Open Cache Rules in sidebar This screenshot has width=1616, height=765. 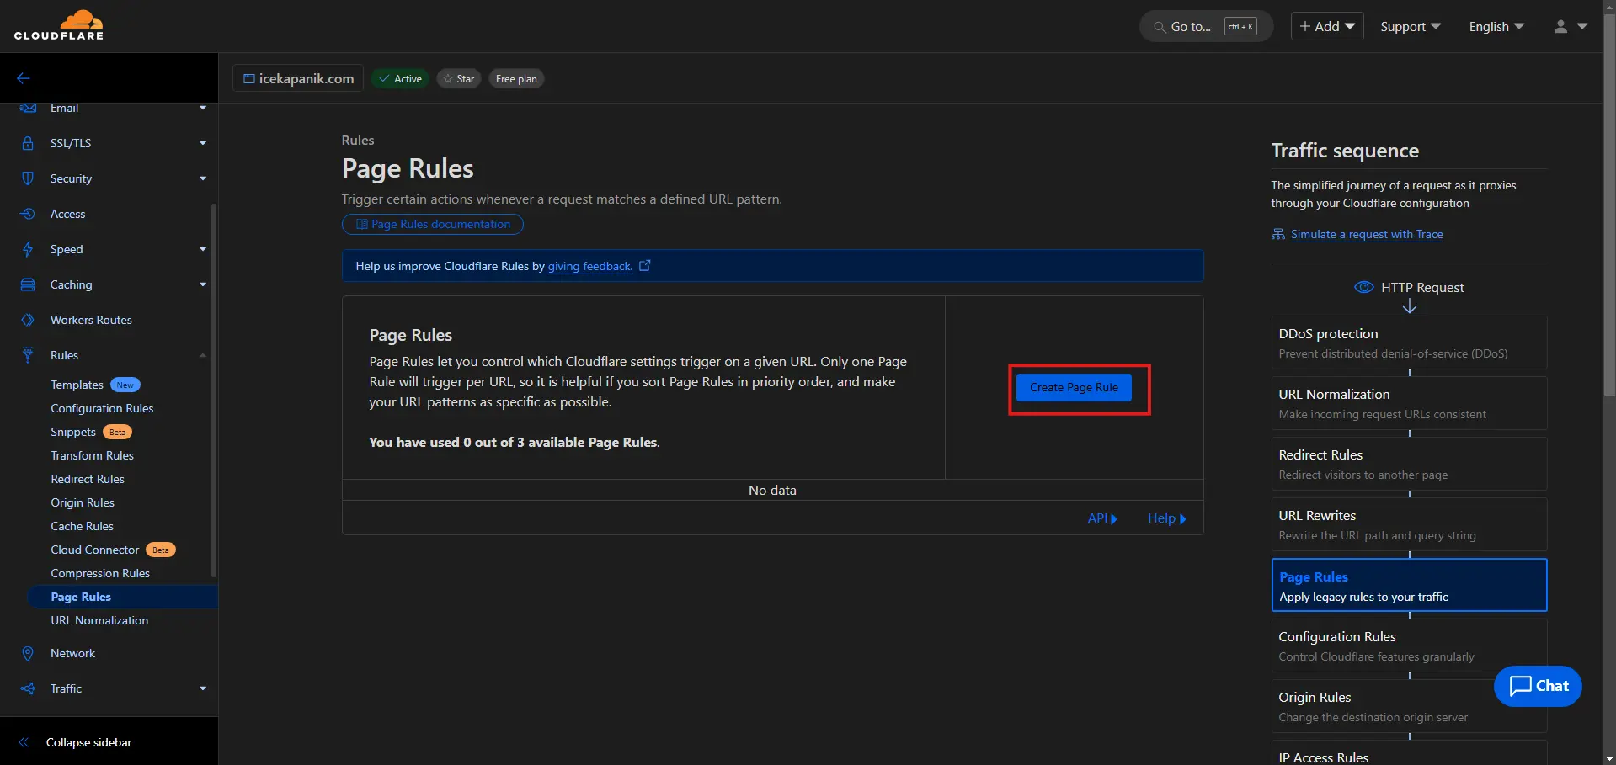(82, 526)
